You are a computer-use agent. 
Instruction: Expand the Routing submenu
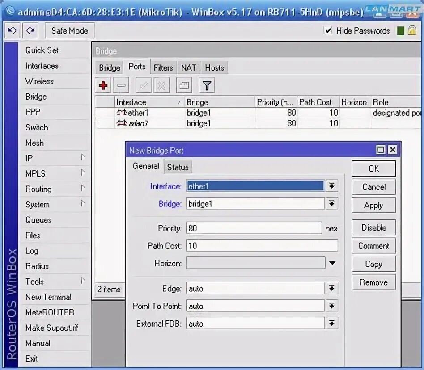click(83, 188)
